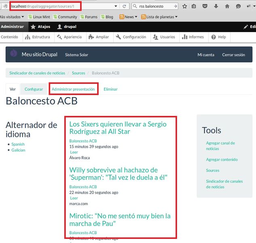Click Agregar contenido in Tools
The image size is (256, 243).
point(222,160)
